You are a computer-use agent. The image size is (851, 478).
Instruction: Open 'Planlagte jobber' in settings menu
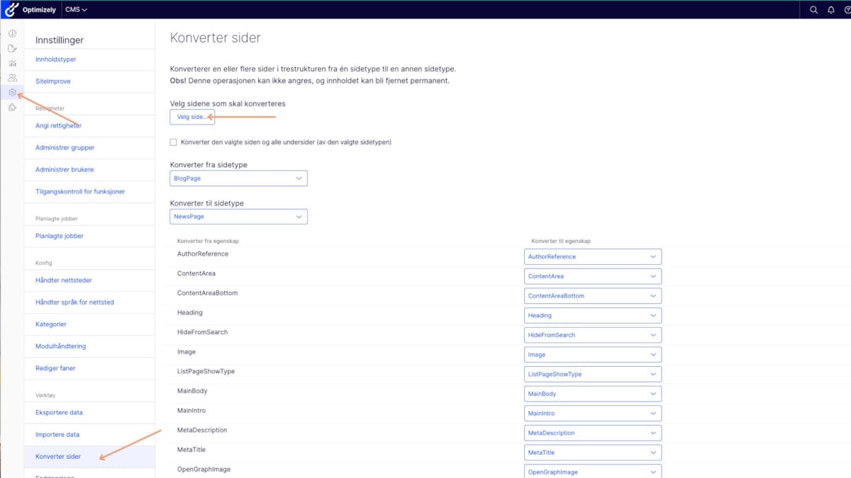tap(60, 236)
